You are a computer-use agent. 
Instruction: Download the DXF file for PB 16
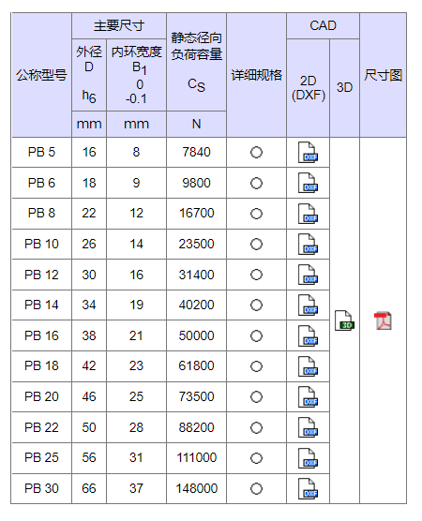pyautogui.click(x=308, y=335)
